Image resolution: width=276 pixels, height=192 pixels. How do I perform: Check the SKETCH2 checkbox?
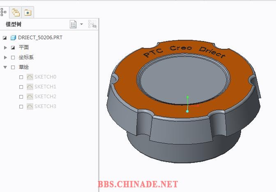coord(21,97)
